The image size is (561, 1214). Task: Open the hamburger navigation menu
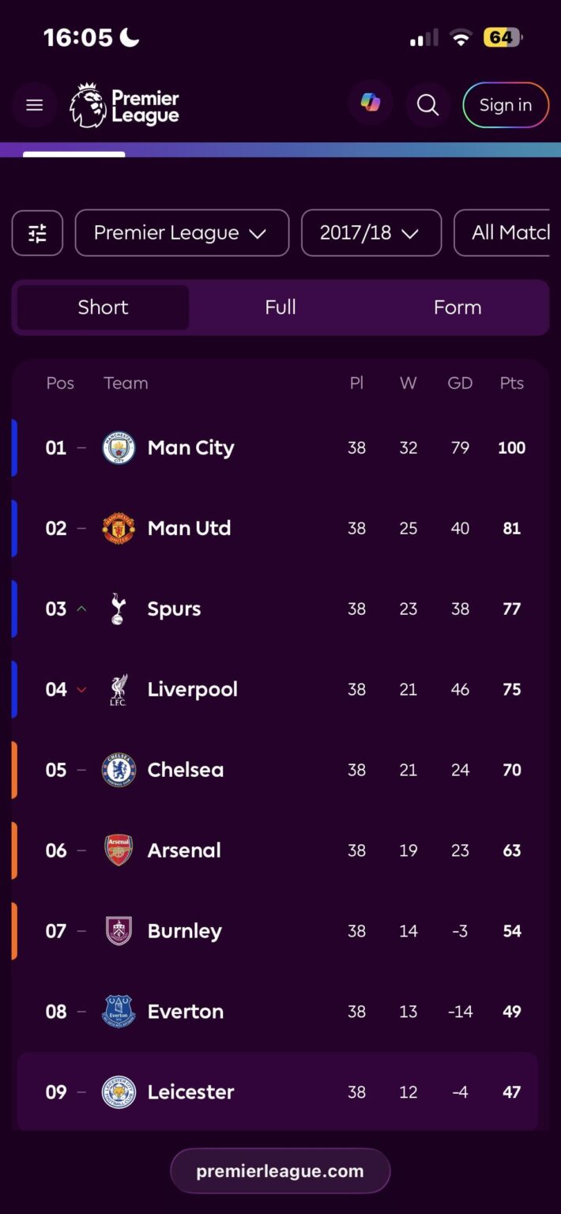[34, 104]
